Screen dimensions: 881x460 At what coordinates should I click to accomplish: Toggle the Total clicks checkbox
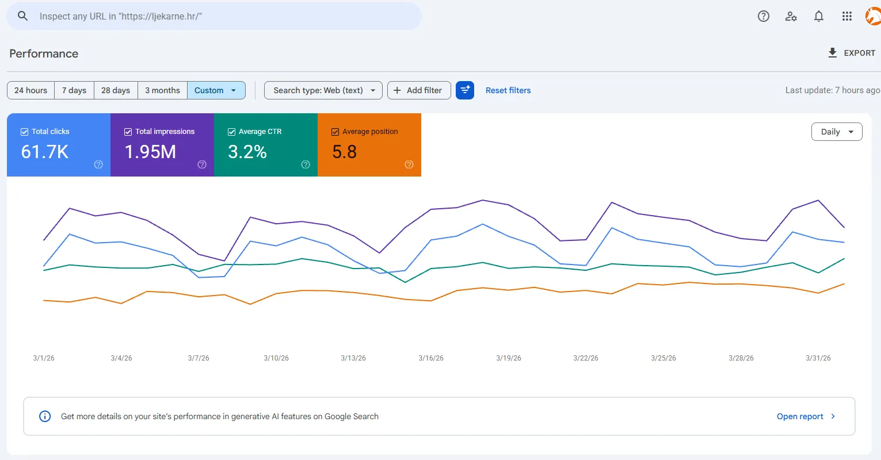[x=25, y=132]
